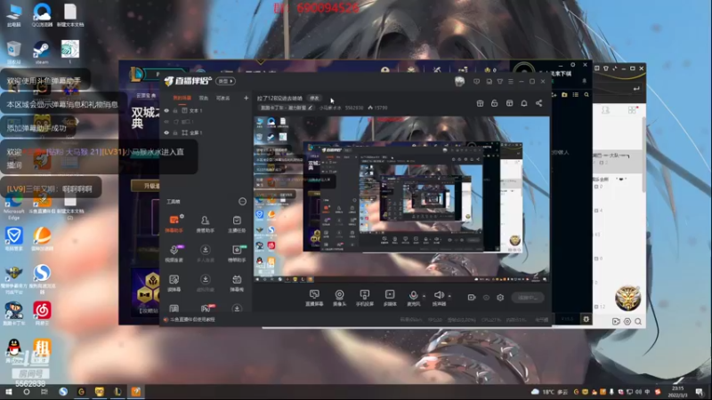The image size is (712, 400).
Task: Expand the speaker options arrow
Action: pos(449,296)
